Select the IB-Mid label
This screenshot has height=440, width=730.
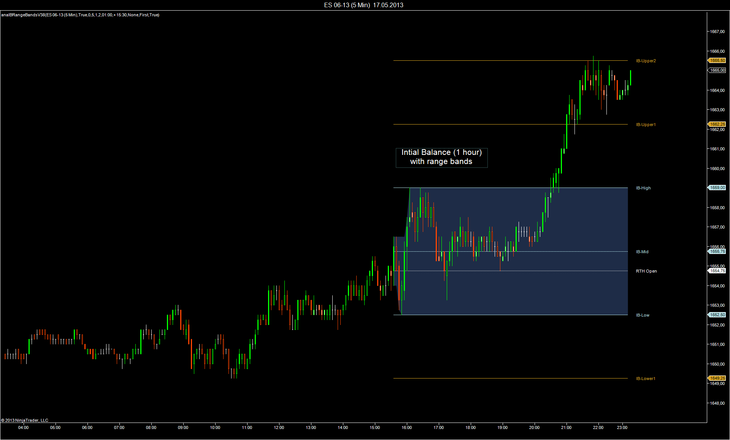pos(642,252)
